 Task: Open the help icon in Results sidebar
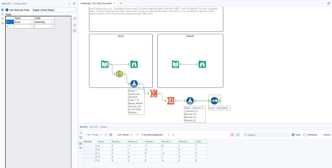(80, 148)
